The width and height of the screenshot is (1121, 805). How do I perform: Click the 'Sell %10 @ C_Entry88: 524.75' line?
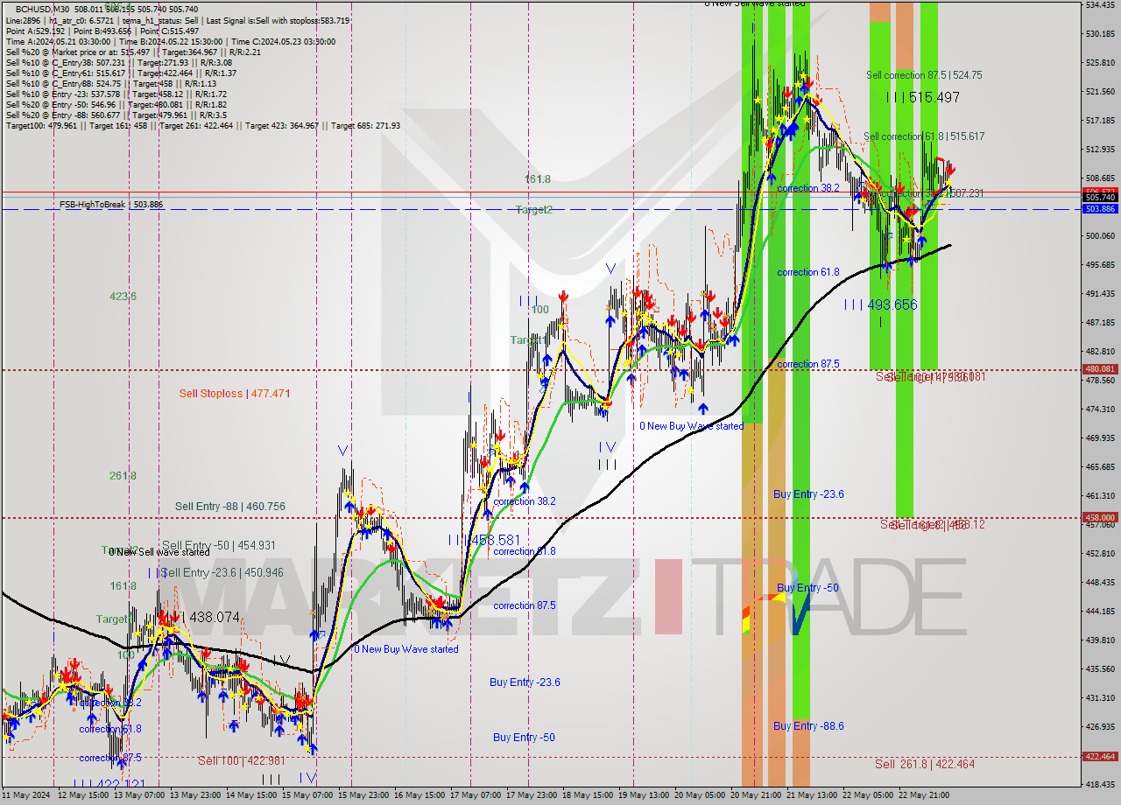[109, 83]
